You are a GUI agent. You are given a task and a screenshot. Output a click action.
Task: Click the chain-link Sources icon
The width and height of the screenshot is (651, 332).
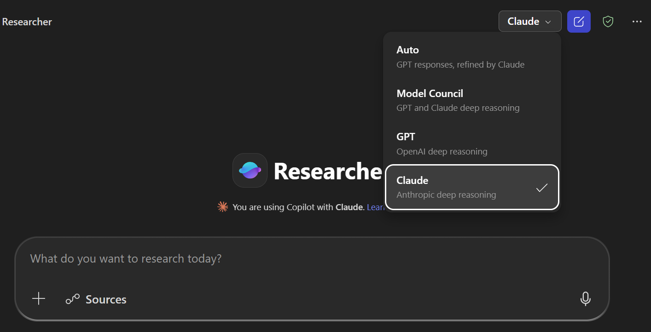point(72,298)
